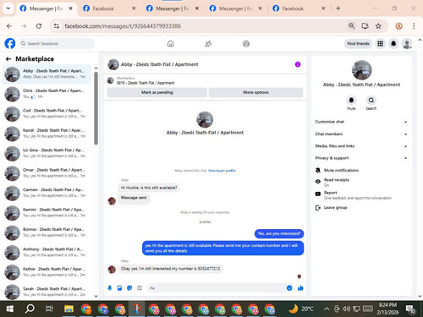Viewport: 423px width, 317px height.
Task: Toggle Mute notifications option
Action: (338, 170)
